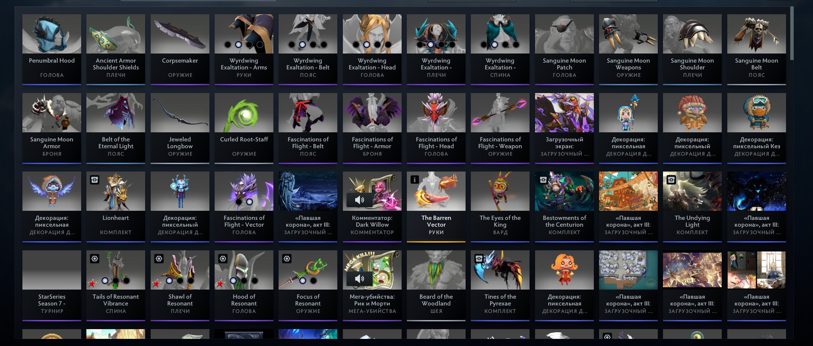Play the Dark Willow announcer sound preview
Image resolution: width=813 pixels, height=346 pixels.
tap(359, 200)
